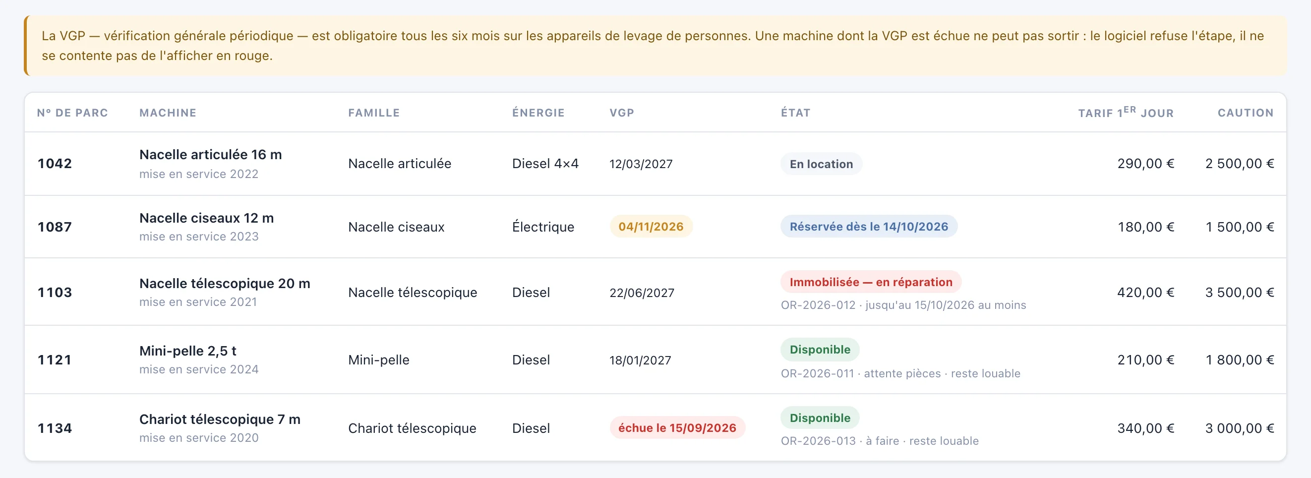Click the 290,00 € daily rate
The image size is (1311, 478).
coord(1145,164)
